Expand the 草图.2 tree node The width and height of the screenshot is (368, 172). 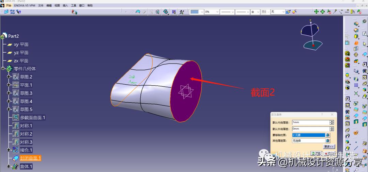(9, 76)
